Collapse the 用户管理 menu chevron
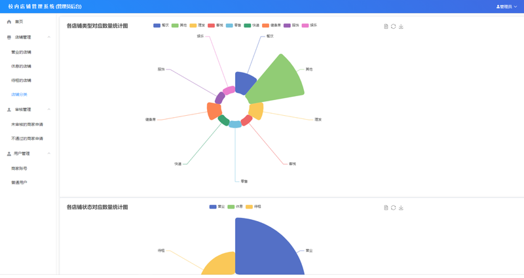Image resolution: width=524 pixels, height=278 pixels. pyautogui.click(x=49, y=154)
